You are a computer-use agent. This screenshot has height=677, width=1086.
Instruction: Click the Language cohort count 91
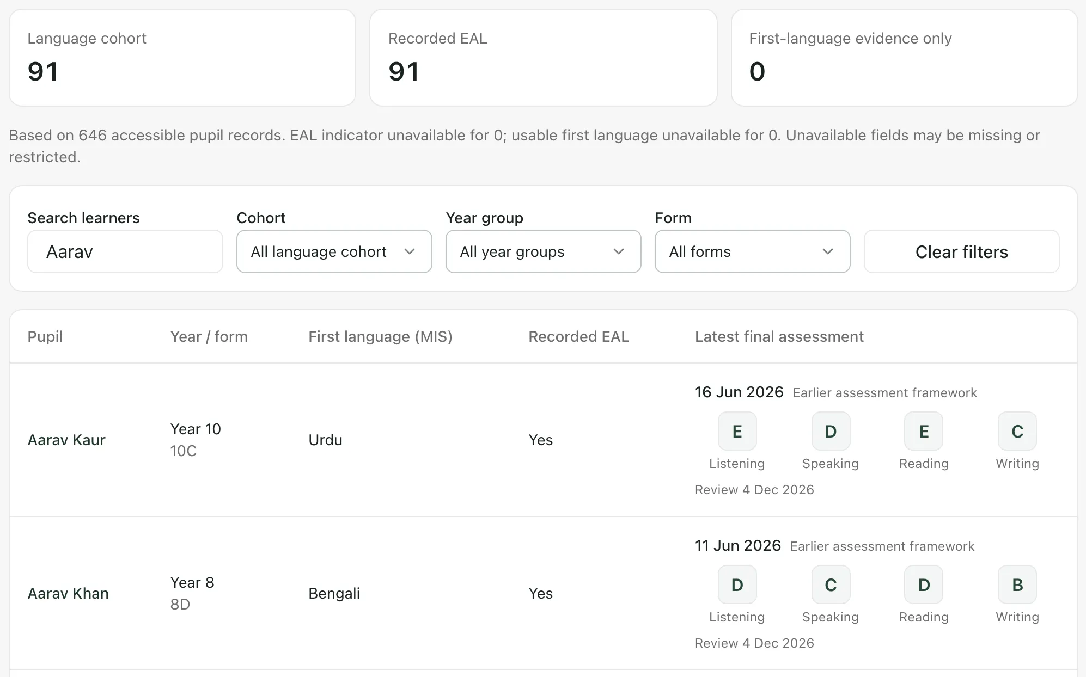pyautogui.click(x=43, y=72)
